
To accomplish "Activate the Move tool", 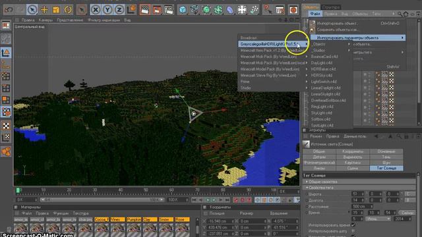I will (x=44, y=10).
